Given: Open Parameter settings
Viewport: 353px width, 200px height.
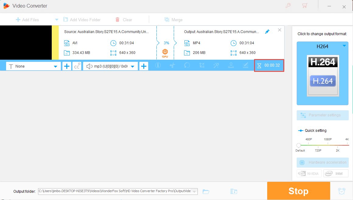Looking at the screenshot, I should [x=323, y=115].
